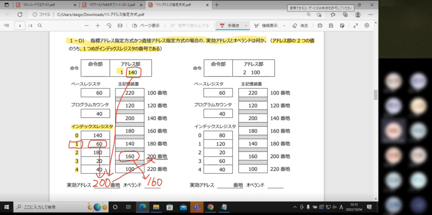432x215 pixels.
Task: Toggle the 消去 eraser tool
Action: (x=300, y=25)
